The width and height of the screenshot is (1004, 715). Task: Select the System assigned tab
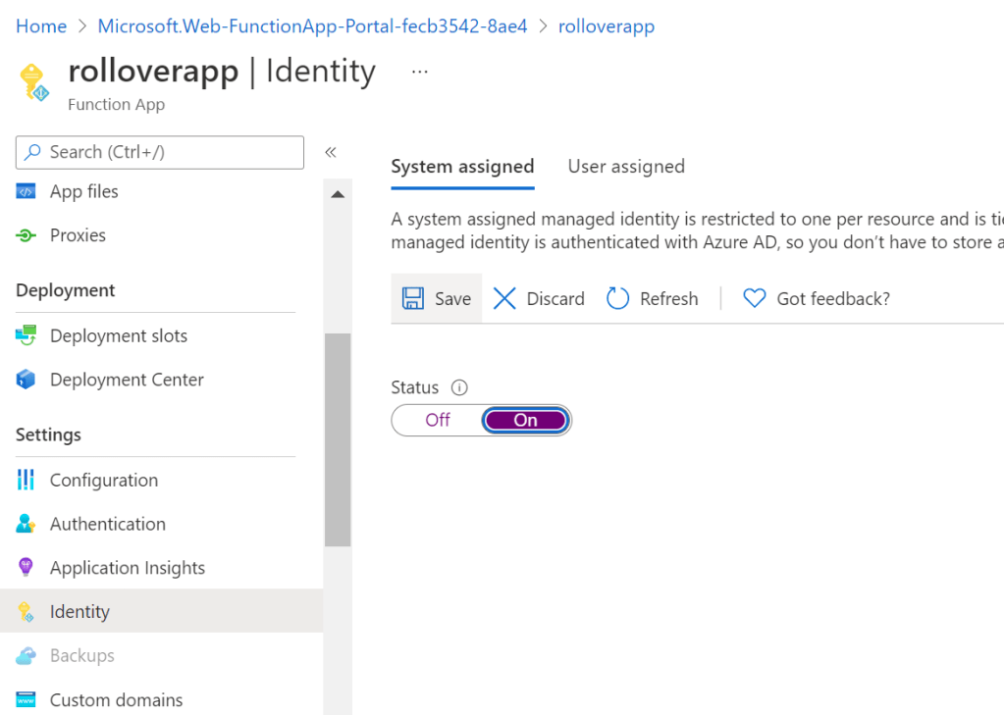pos(462,167)
